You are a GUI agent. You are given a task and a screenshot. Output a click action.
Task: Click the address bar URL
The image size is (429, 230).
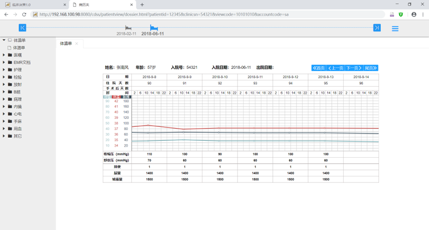[164, 14]
